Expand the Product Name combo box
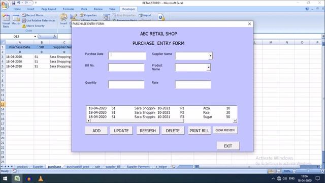The image size is (325, 183). [209, 68]
